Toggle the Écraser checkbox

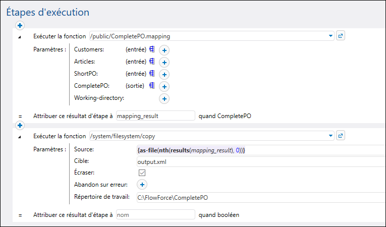(x=142, y=173)
